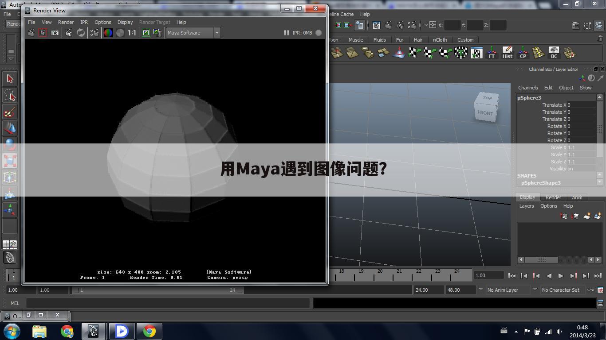Click the BC shelf button
Image resolution: width=606 pixels, height=340 pixels.
(554, 53)
